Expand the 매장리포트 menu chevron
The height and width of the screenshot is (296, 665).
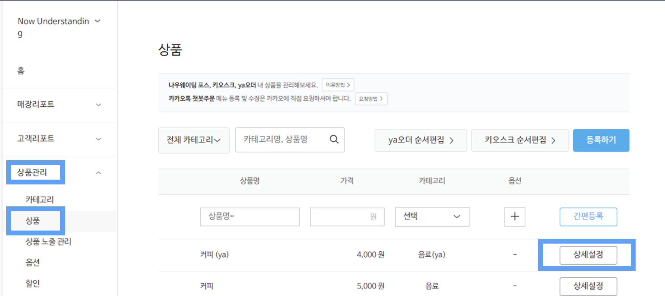98,105
